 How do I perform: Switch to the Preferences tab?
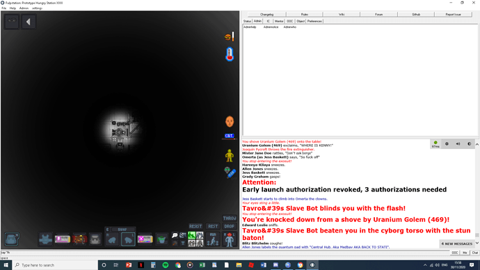pos(314,21)
